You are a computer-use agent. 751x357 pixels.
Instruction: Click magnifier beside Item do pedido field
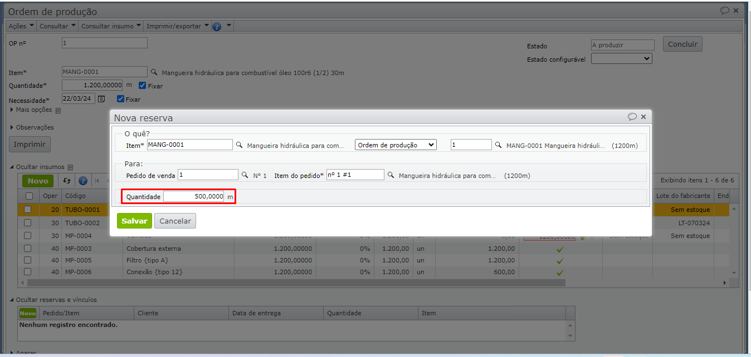click(391, 175)
